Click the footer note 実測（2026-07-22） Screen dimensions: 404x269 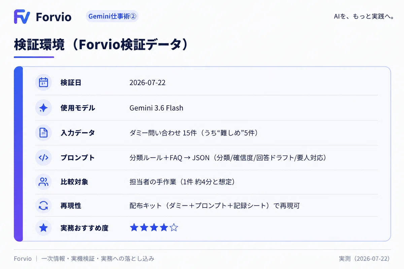[364, 259]
